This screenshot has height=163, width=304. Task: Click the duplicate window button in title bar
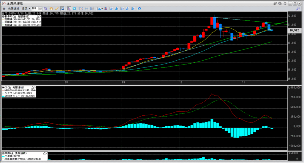coord(285,3)
